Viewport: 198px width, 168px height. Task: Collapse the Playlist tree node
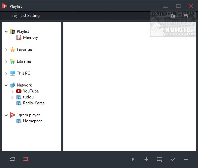pyautogui.click(x=6, y=31)
